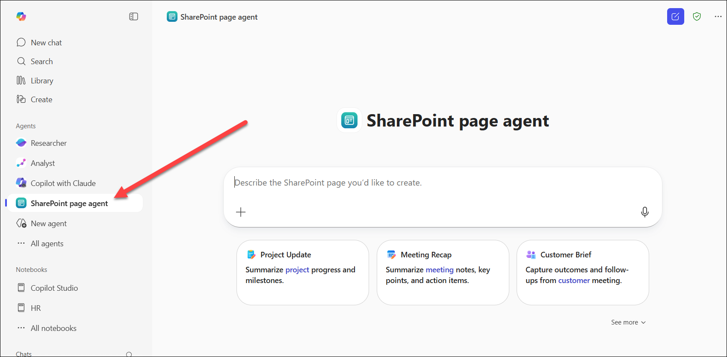Open the Create section
The height and width of the screenshot is (357, 727).
pyautogui.click(x=41, y=100)
